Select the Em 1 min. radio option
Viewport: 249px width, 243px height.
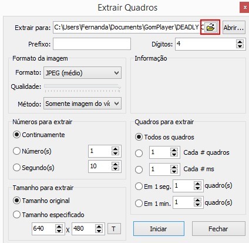139,203
